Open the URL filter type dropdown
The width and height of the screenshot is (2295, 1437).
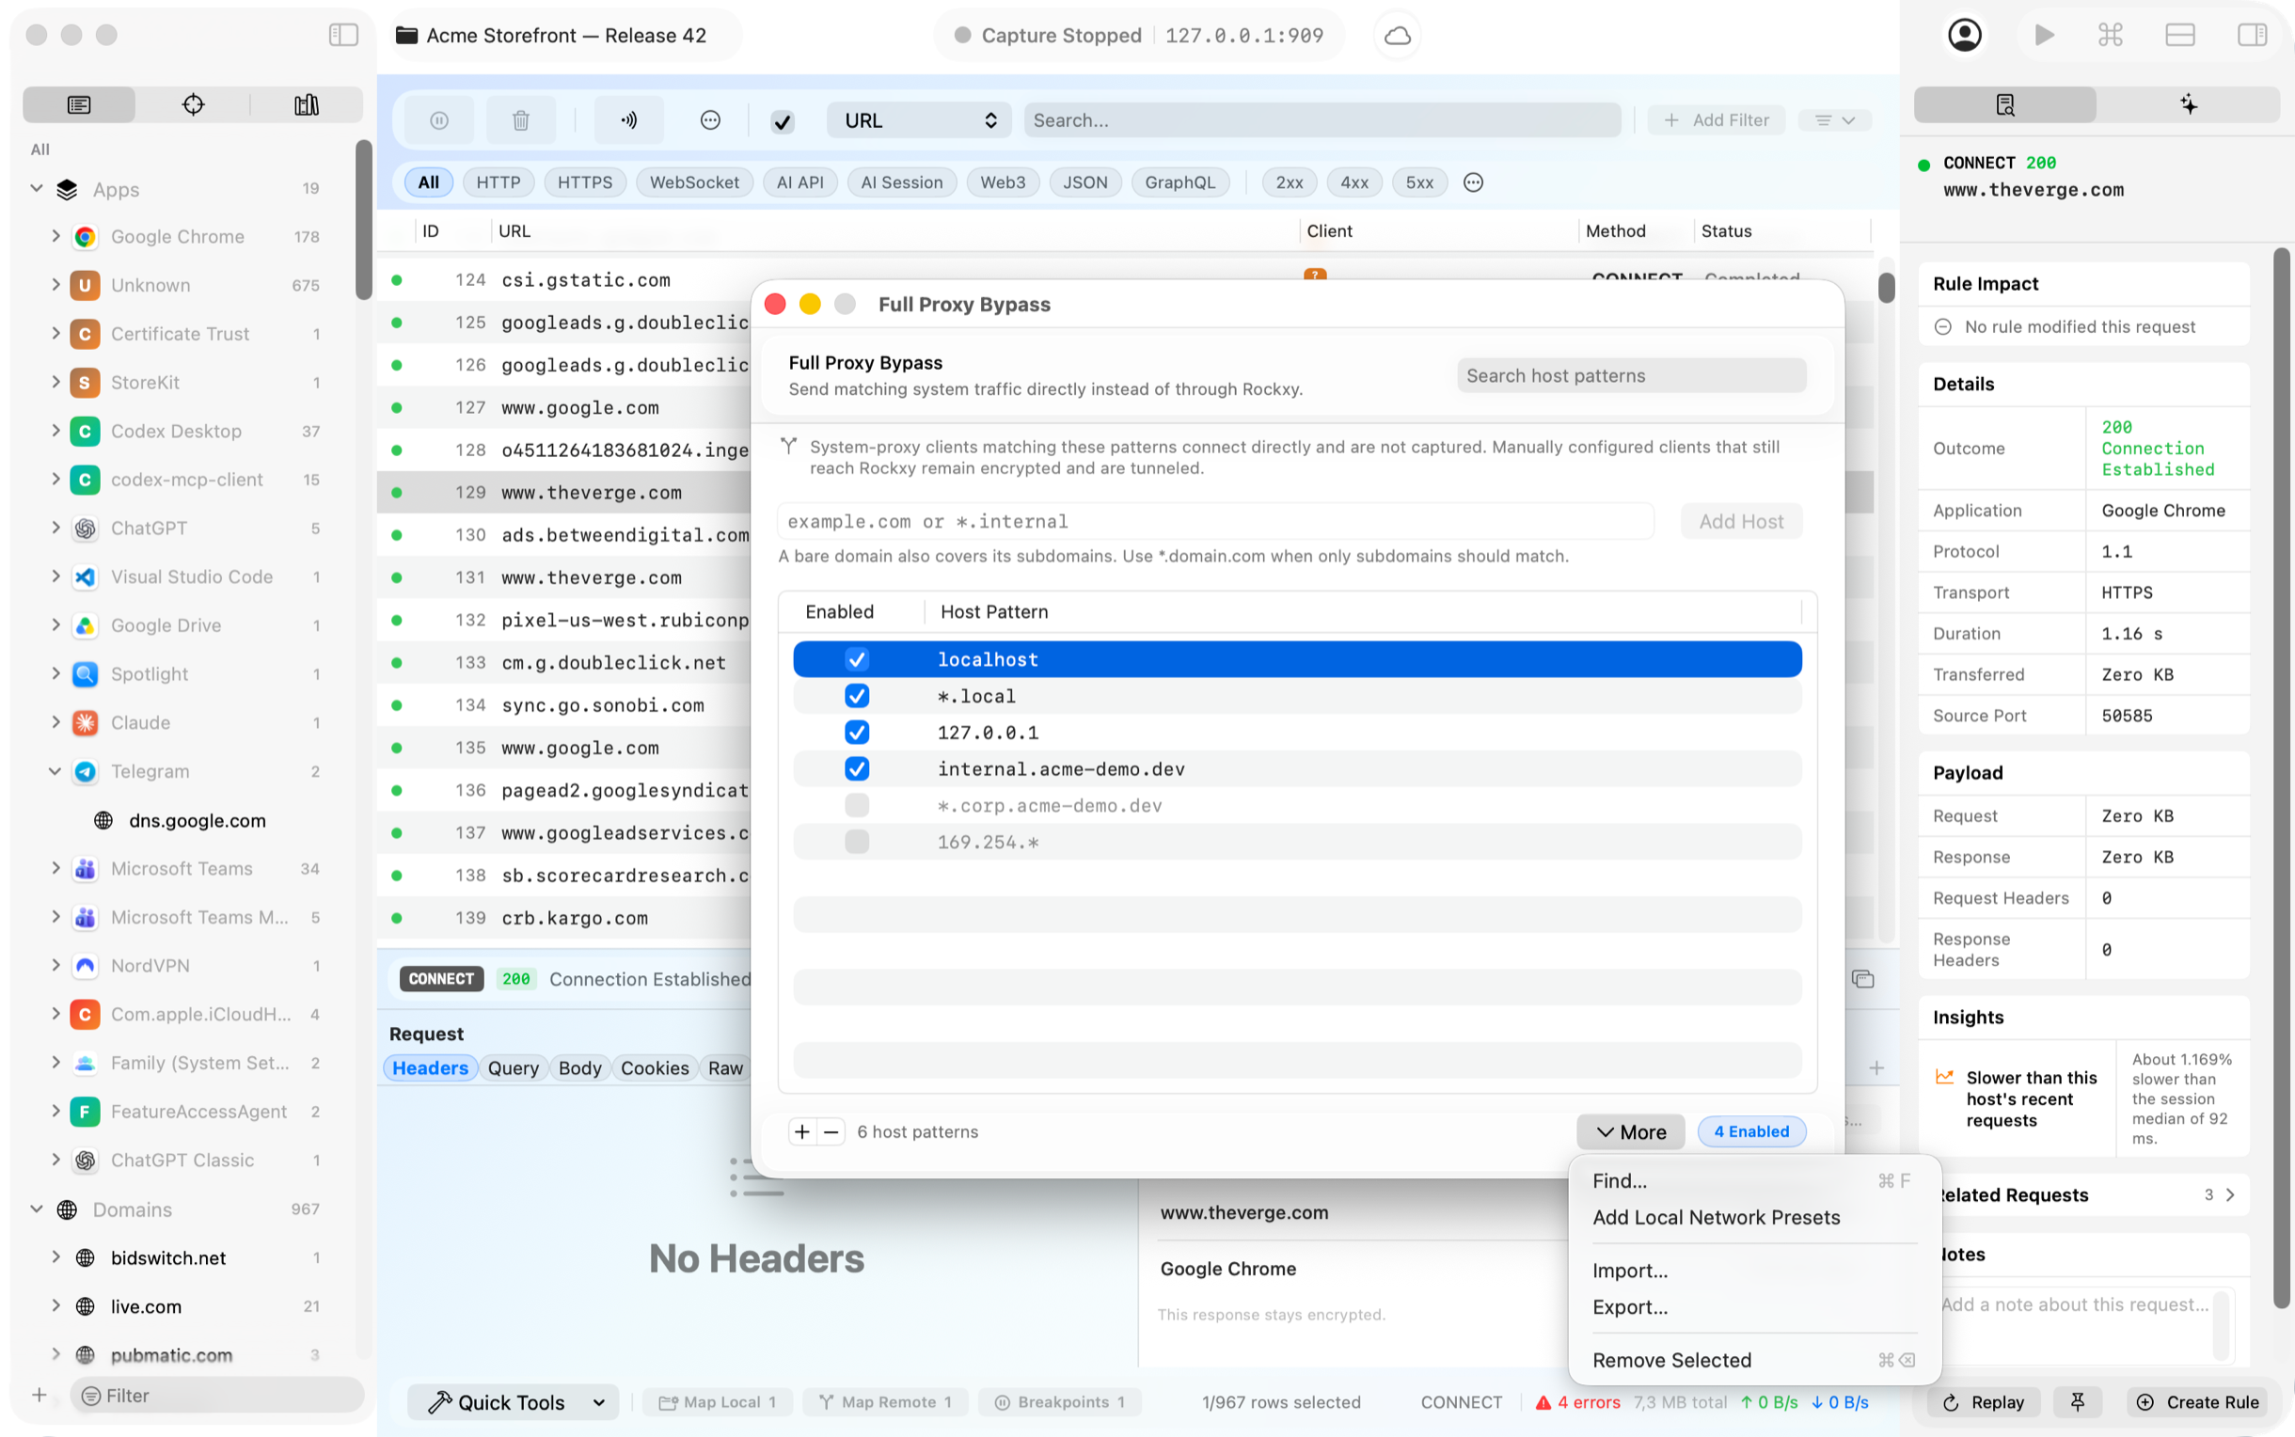[918, 120]
